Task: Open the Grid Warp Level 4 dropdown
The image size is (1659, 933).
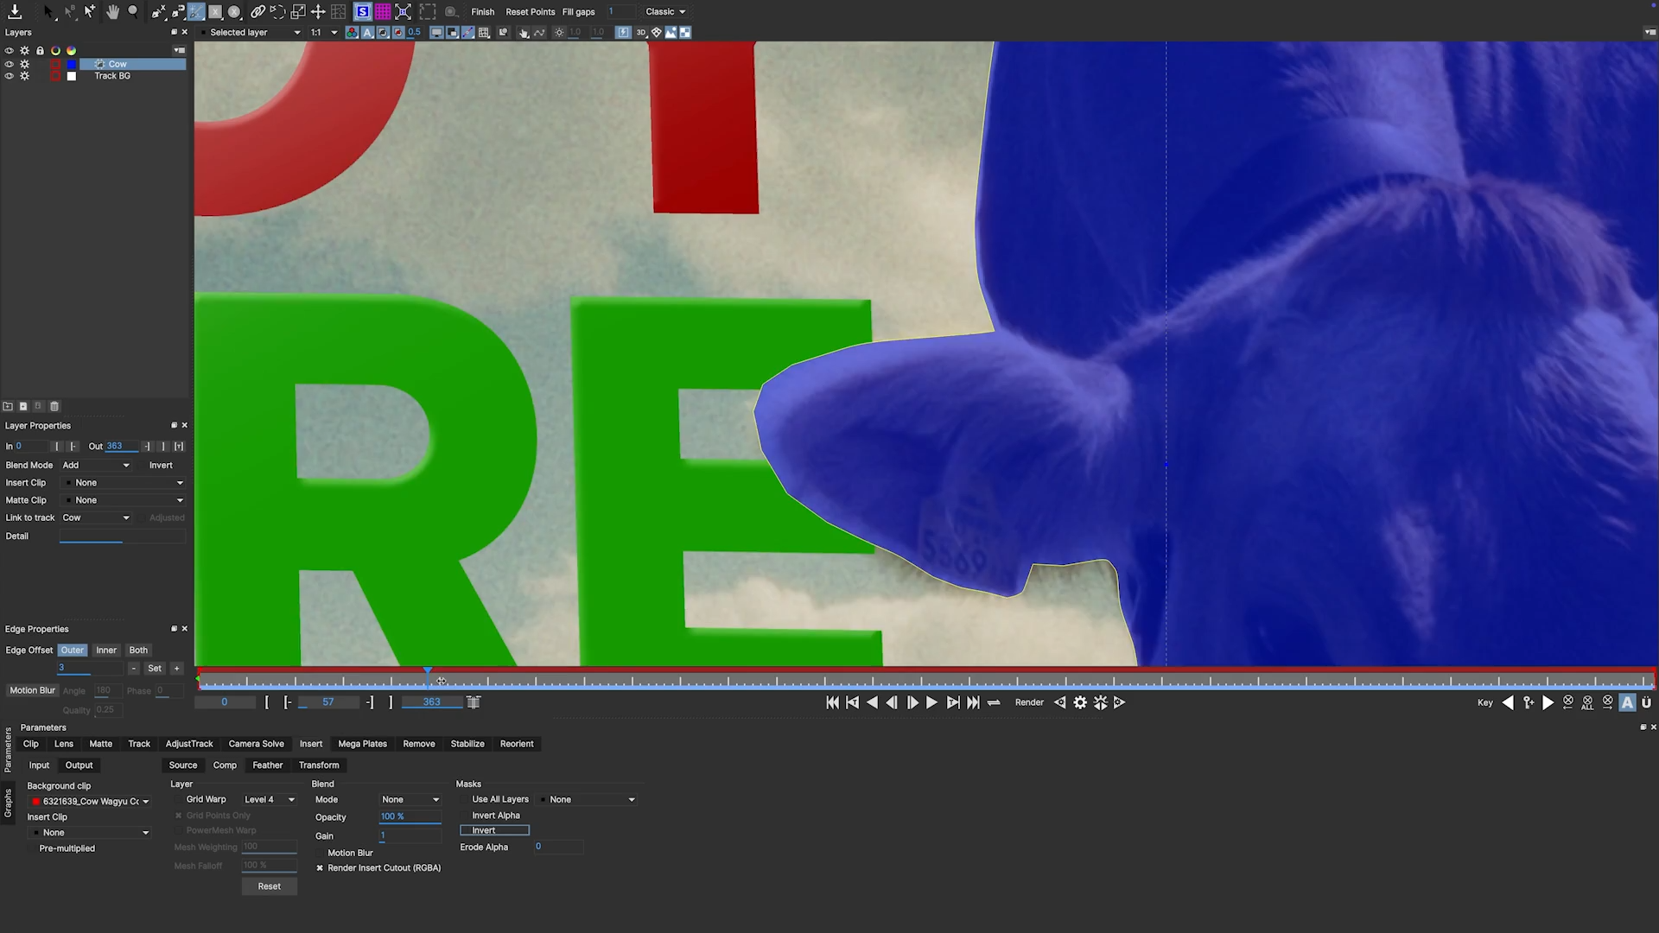Action: [269, 799]
